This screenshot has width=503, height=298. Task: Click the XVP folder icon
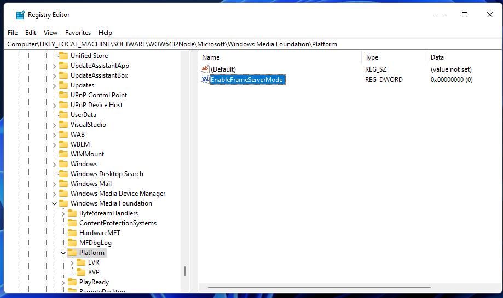click(81, 272)
